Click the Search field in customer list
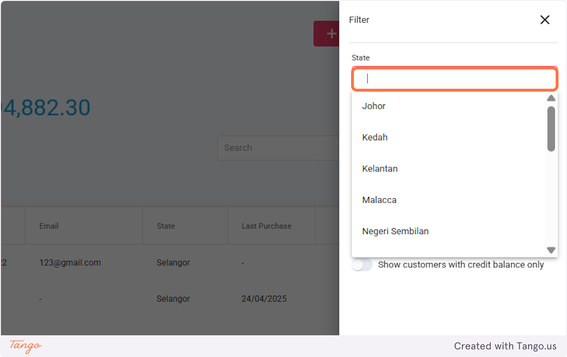The height and width of the screenshot is (357, 567). tap(279, 148)
